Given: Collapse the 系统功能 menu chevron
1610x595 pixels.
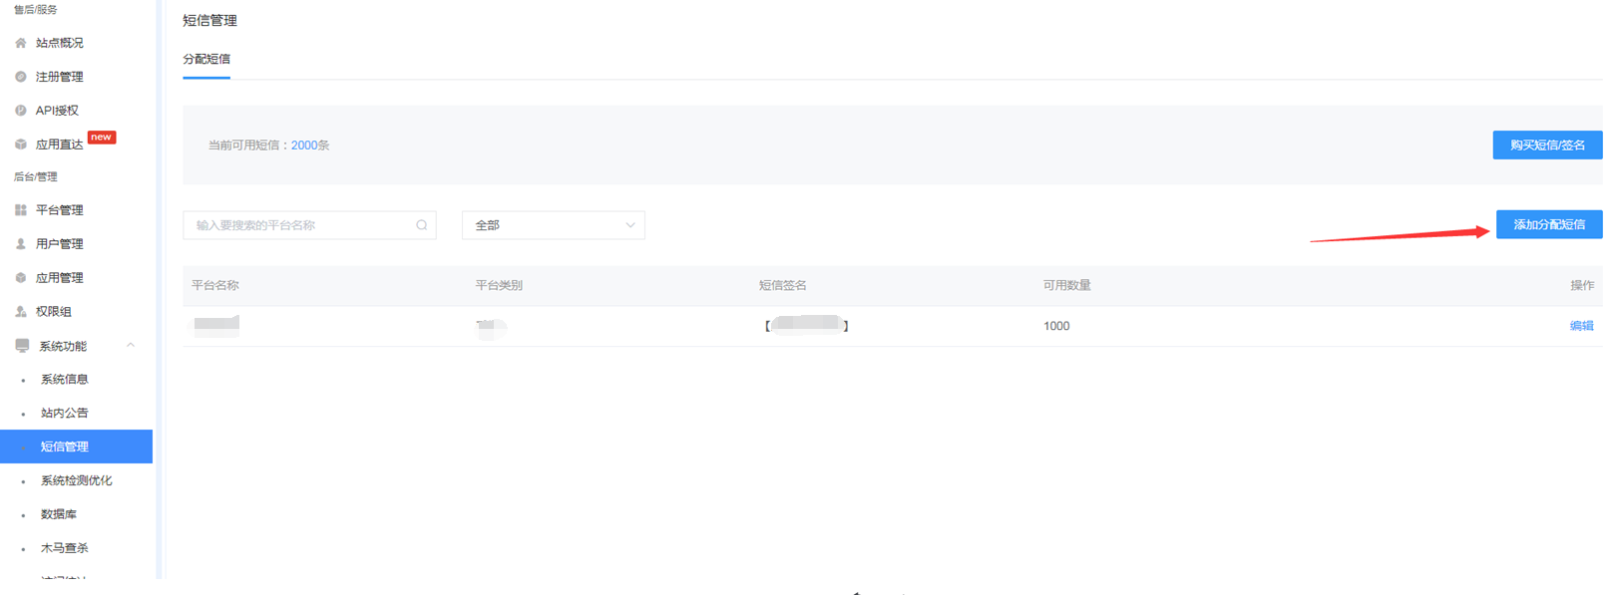Looking at the screenshot, I should [x=131, y=346].
